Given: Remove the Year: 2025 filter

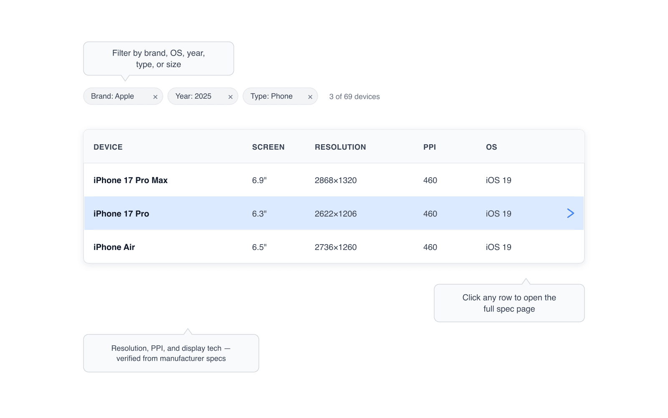Looking at the screenshot, I should pos(230,97).
